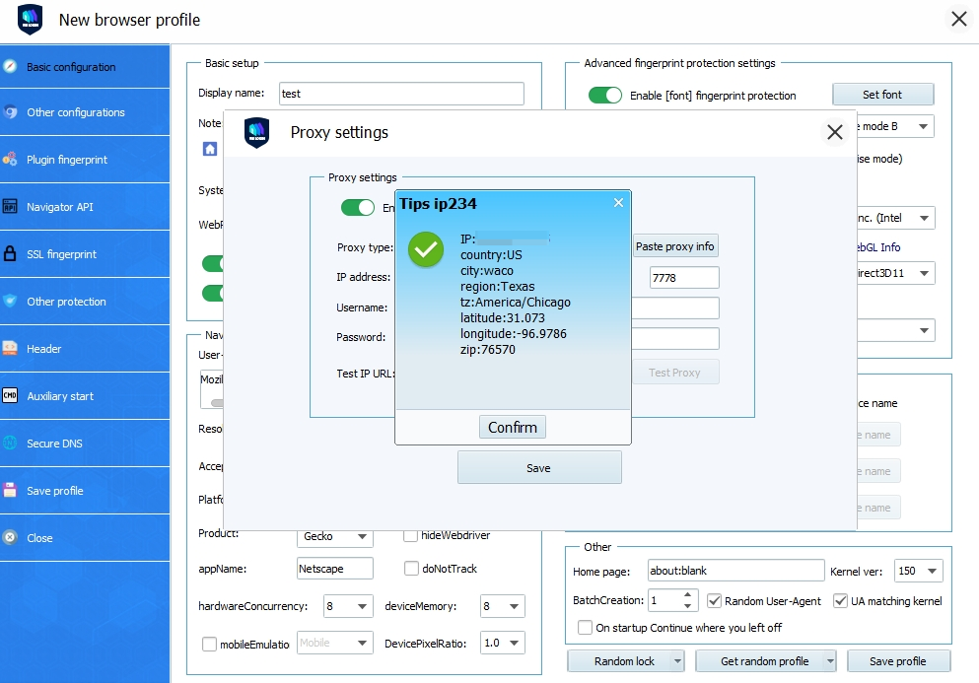Open the hardwareConcurrency dropdown
The width and height of the screenshot is (979, 683).
click(x=348, y=606)
